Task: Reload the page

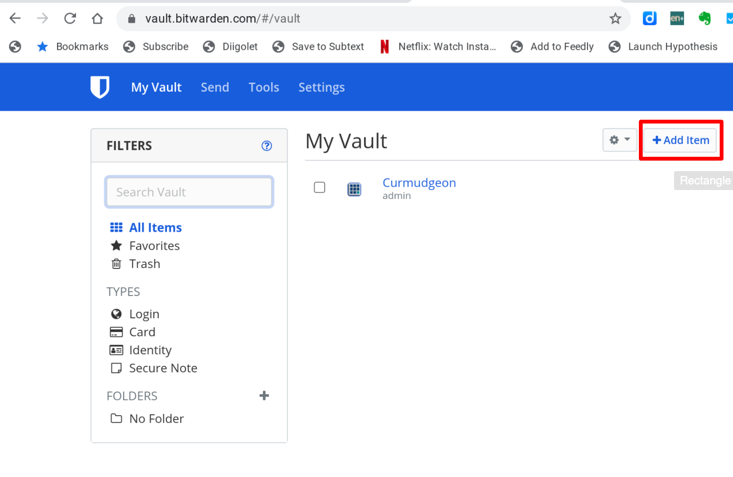Action: pos(70,19)
